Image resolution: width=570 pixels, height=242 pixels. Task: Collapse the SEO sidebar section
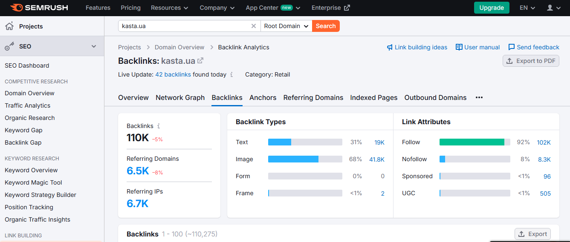coord(94,46)
